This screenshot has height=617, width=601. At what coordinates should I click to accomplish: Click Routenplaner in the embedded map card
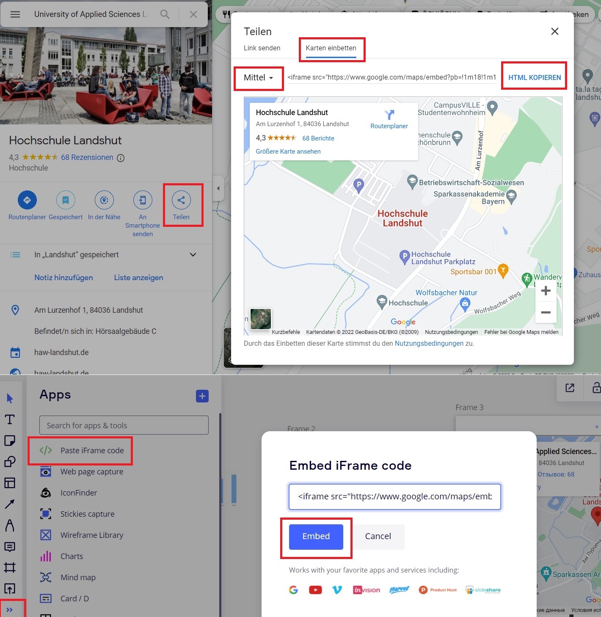coord(389,120)
